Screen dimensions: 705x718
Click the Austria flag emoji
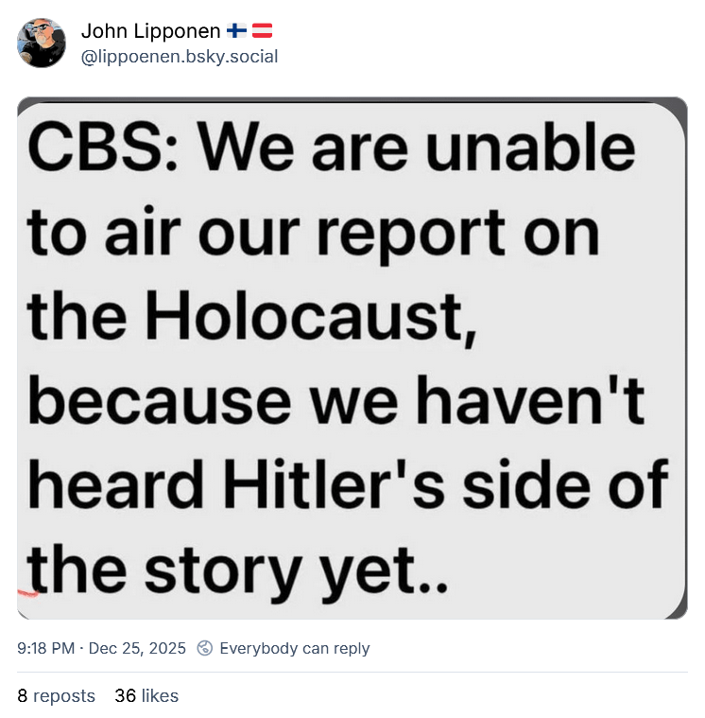tap(262, 31)
